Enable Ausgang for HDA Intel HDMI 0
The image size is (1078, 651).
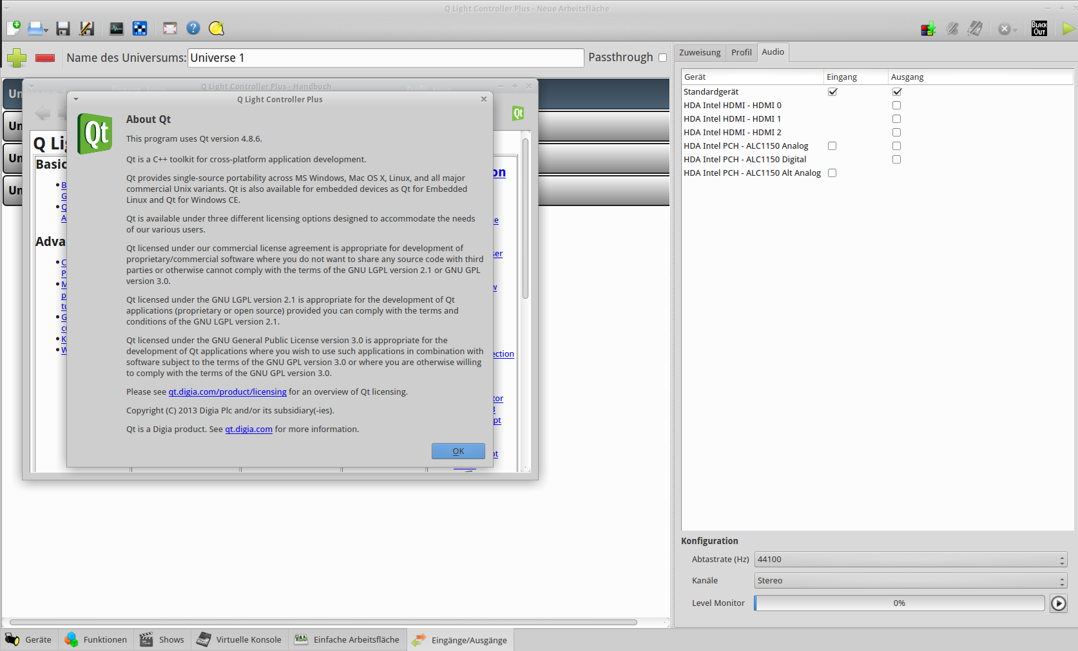pos(897,106)
